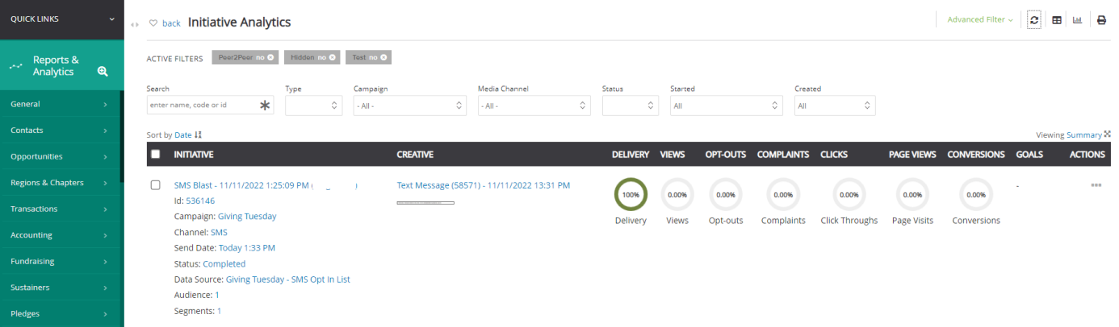Screen dimensions: 1119x327
Task: Remove the Test active filter
Action: click(384, 57)
